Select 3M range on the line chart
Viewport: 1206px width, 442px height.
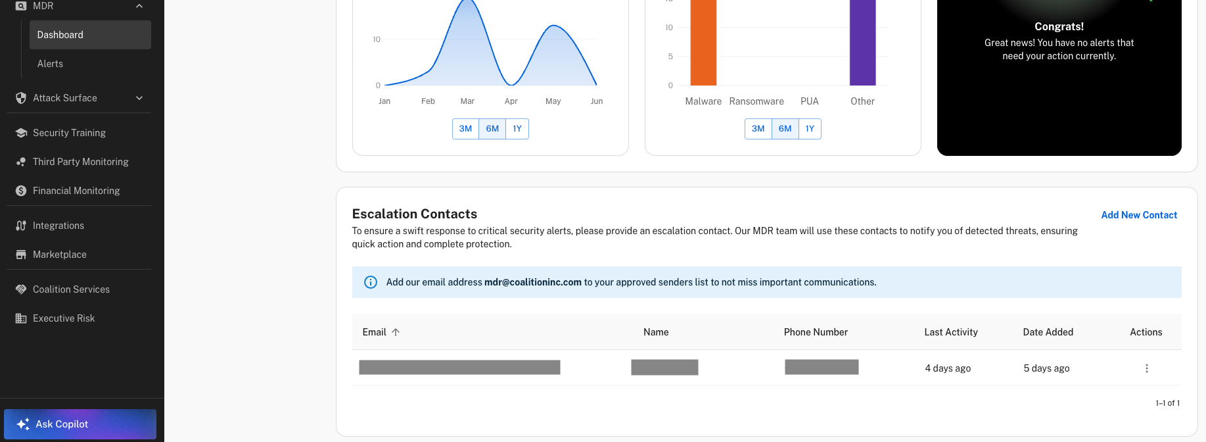pos(465,129)
